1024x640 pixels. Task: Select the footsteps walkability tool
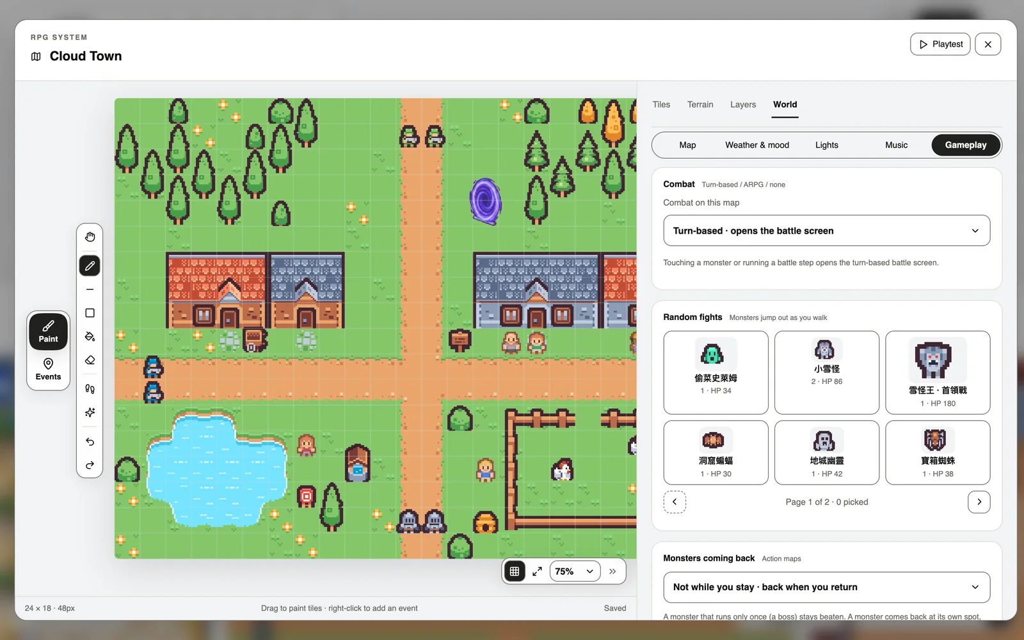pos(90,388)
